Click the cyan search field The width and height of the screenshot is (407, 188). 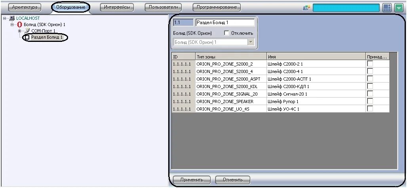[346, 8]
